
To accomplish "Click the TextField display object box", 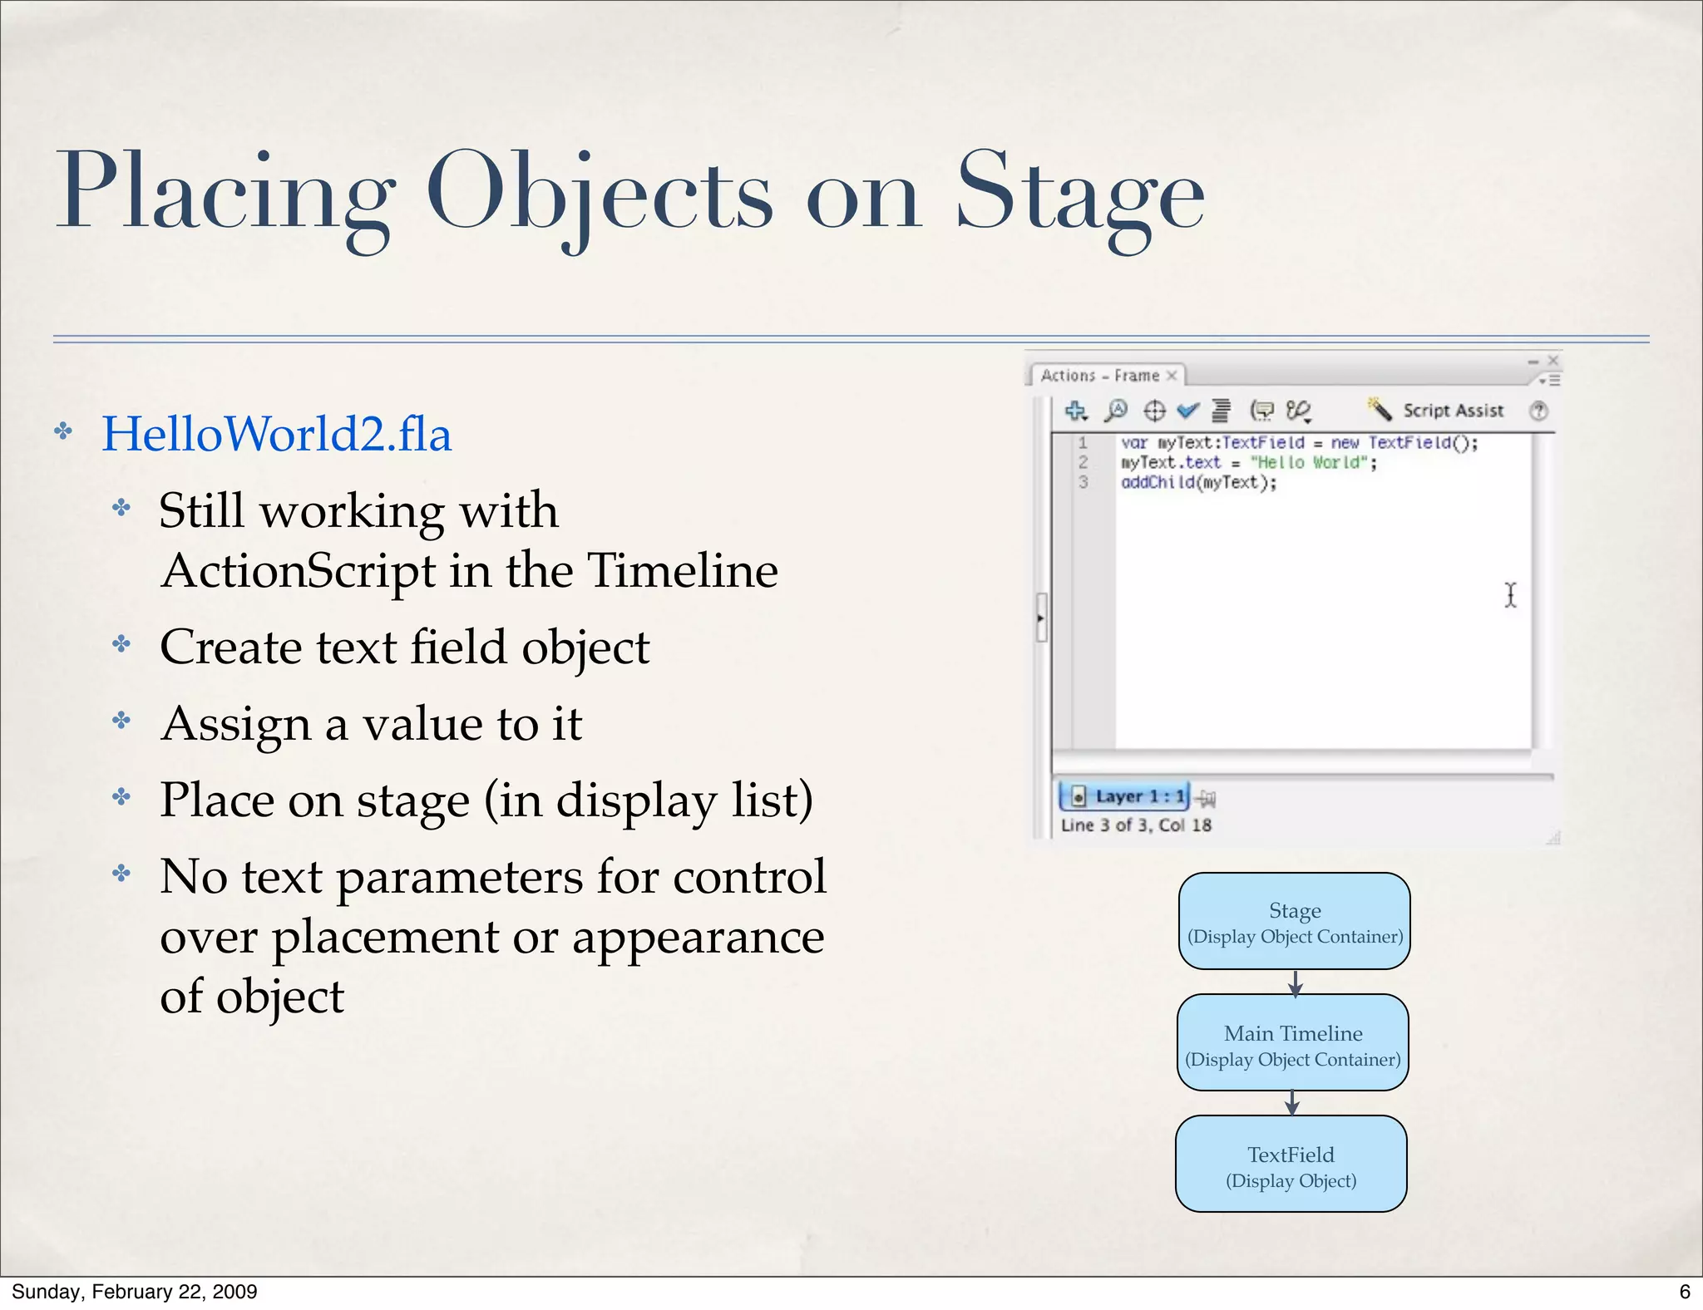I will [x=1291, y=1164].
